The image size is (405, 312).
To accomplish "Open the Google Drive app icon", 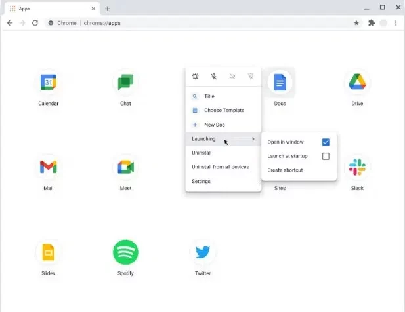I will click(357, 83).
